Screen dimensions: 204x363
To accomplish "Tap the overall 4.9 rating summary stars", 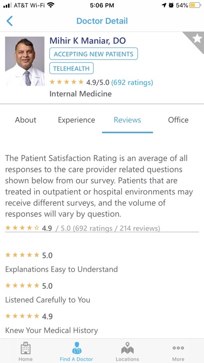I will point(22,228).
